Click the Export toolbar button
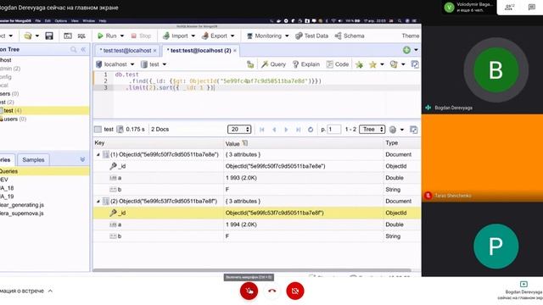Screen dimensions: 543x305 [215, 36]
